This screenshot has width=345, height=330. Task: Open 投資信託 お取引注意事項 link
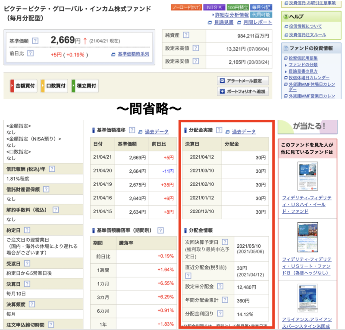click(312, 3)
